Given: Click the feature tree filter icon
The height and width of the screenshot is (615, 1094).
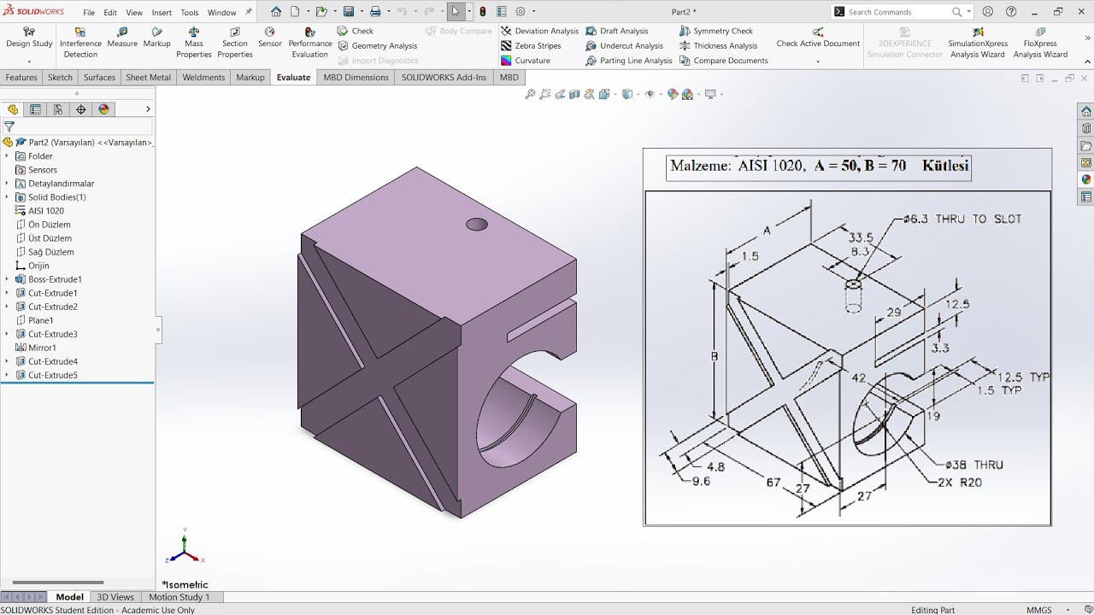Looking at the screenshot, I should [9, 126].
